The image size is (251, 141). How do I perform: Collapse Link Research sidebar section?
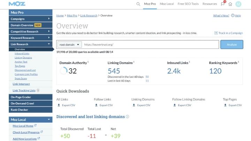49,44
